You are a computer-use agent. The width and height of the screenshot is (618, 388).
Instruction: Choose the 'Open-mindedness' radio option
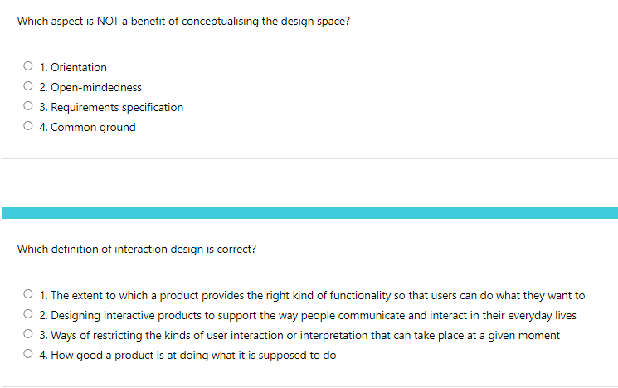pyautogui.click(x=29, y=87)
